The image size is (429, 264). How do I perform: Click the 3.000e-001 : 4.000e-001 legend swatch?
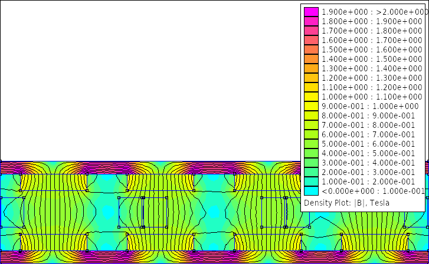pos(311,163)
